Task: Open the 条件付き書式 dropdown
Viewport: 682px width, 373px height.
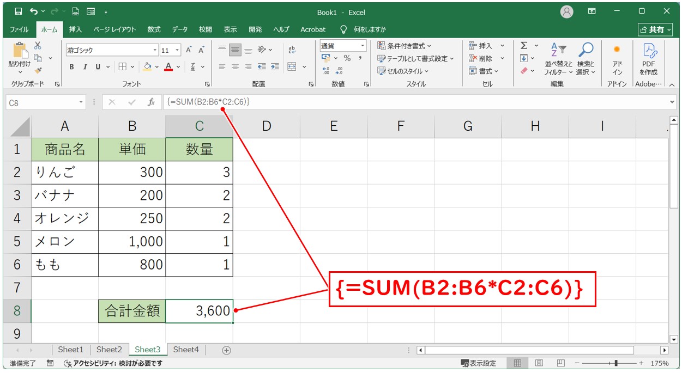Action: pos(404,46)
